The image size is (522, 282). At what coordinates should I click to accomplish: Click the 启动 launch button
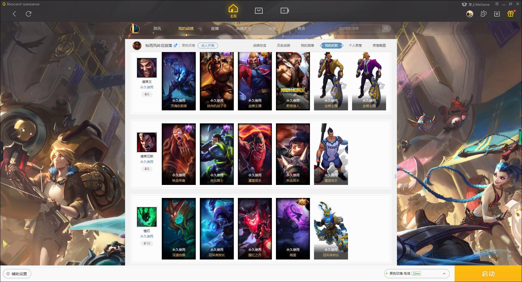(488, 274)
